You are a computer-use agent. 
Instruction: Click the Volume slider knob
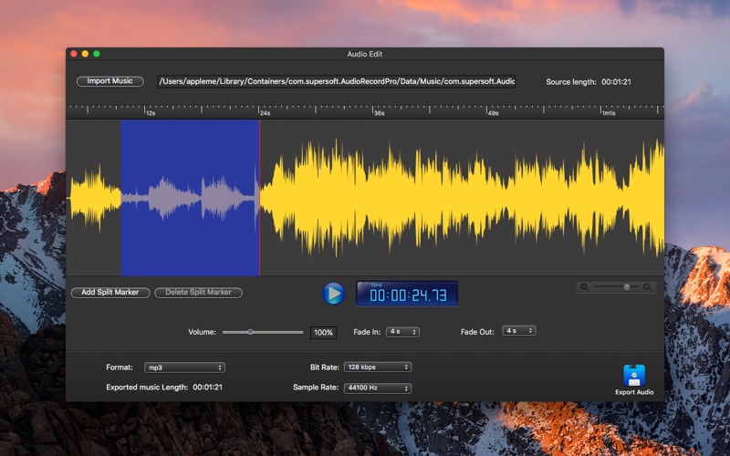pos(250,332)
